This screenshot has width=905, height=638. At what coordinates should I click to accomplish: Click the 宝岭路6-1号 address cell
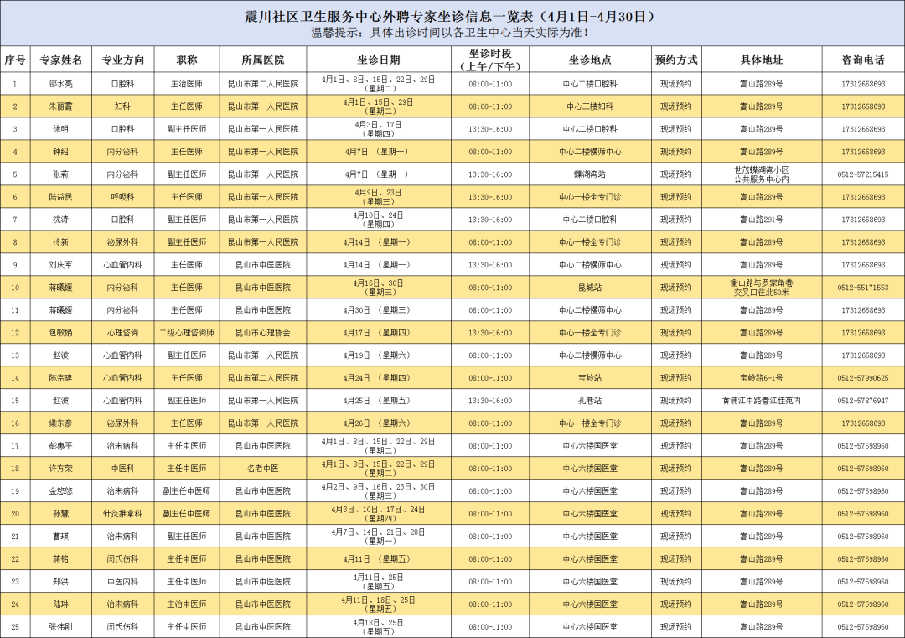point(761,378)
